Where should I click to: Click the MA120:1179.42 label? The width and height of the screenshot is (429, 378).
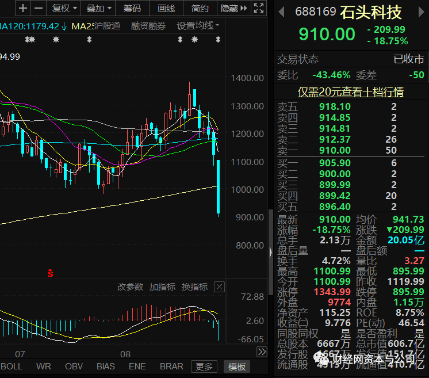(29, 26)
